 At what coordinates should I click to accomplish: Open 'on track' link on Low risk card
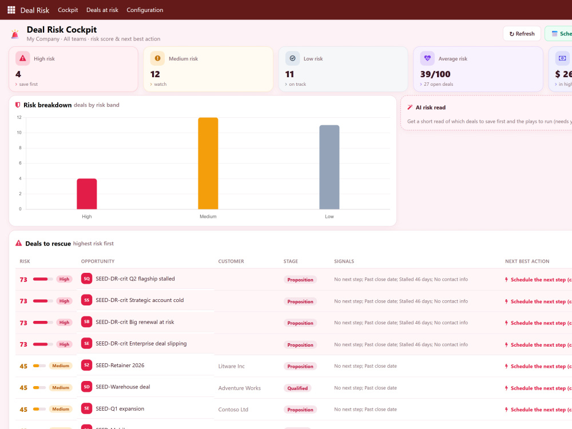pos(296,84)
